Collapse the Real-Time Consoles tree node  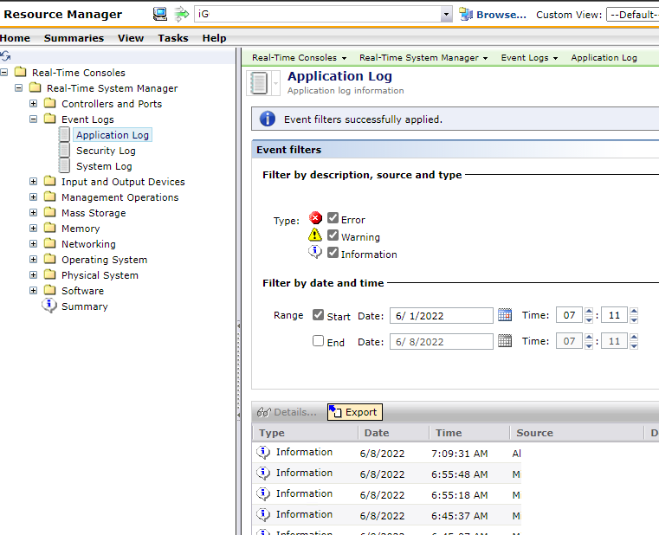(3, 73)
